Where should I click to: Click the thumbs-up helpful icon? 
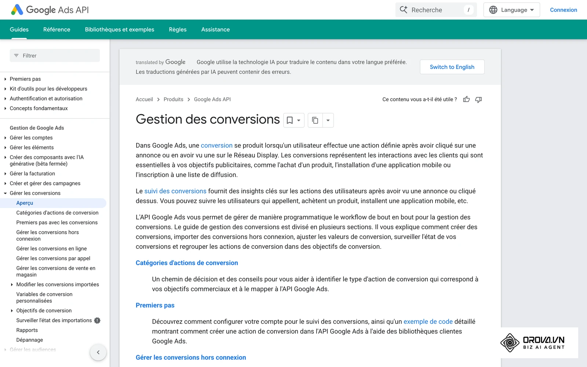coord(466,99)
